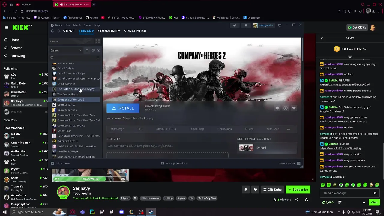Open chat emoji picker smiley
Viewport: 384px width, 216px height.
(375, 193)
